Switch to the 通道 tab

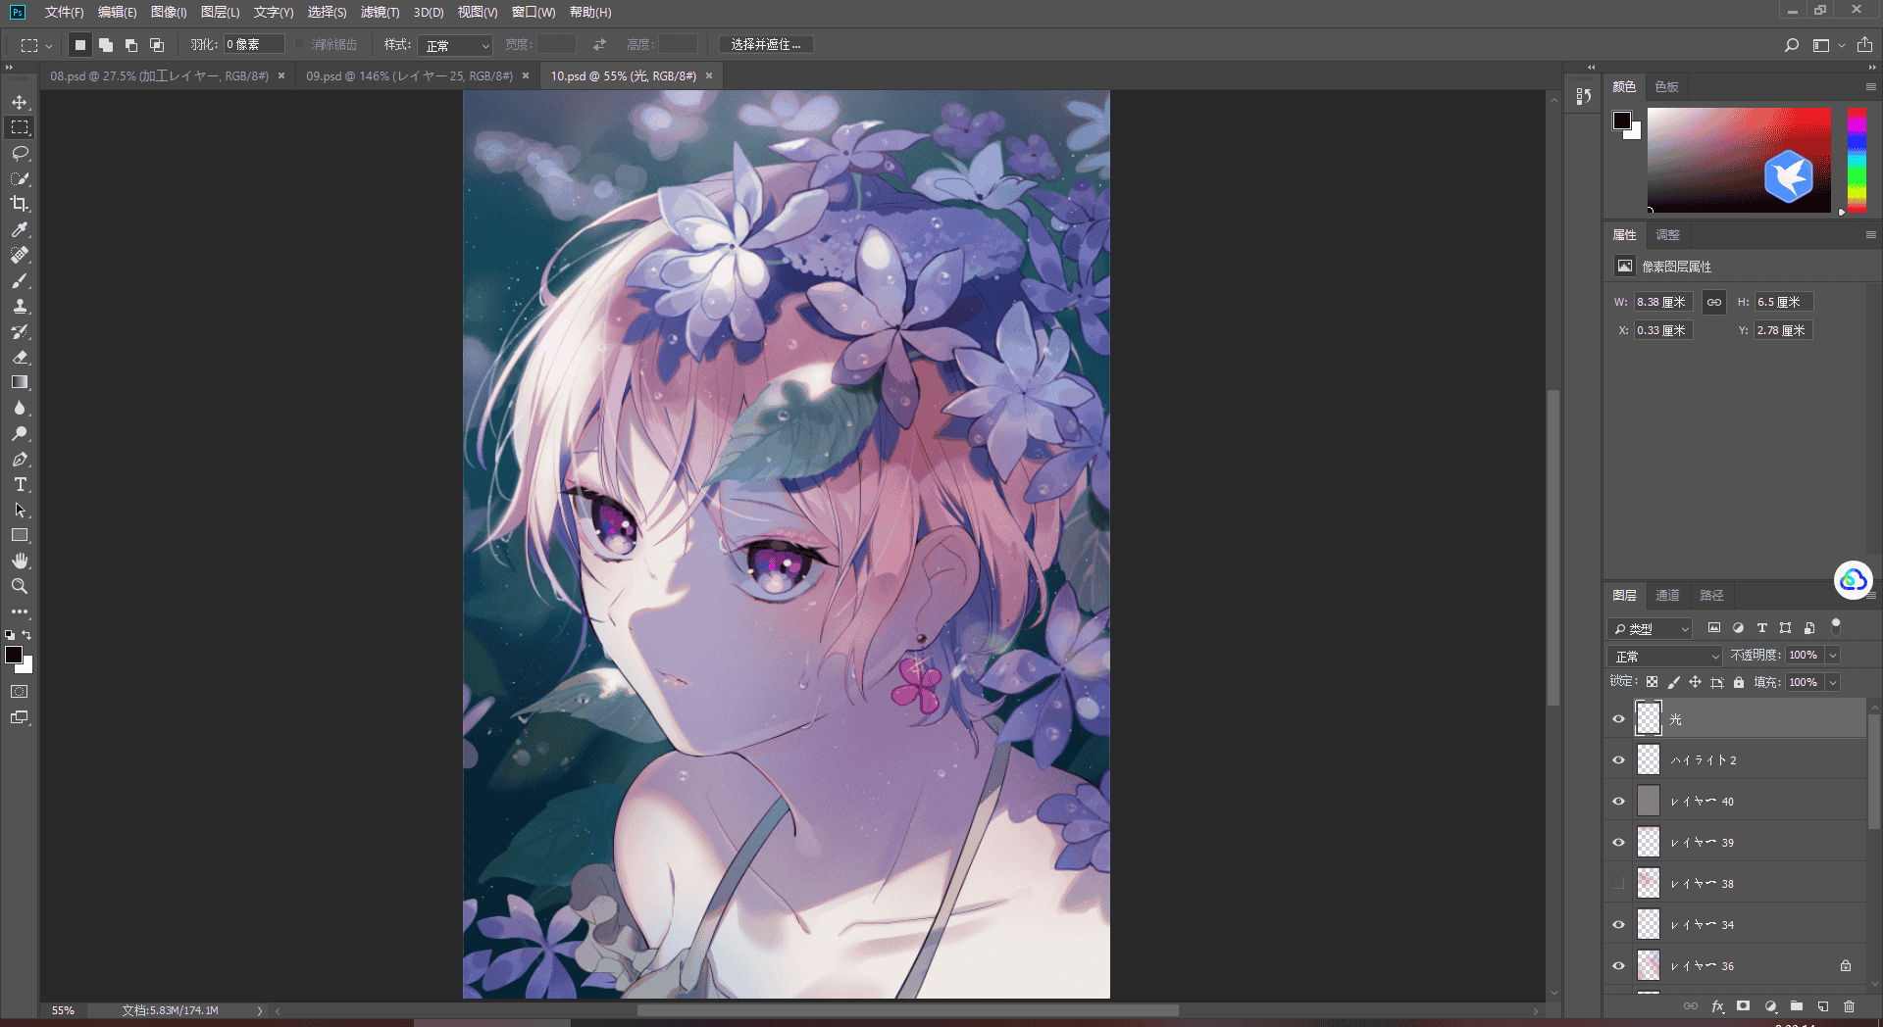[1667, 595]
